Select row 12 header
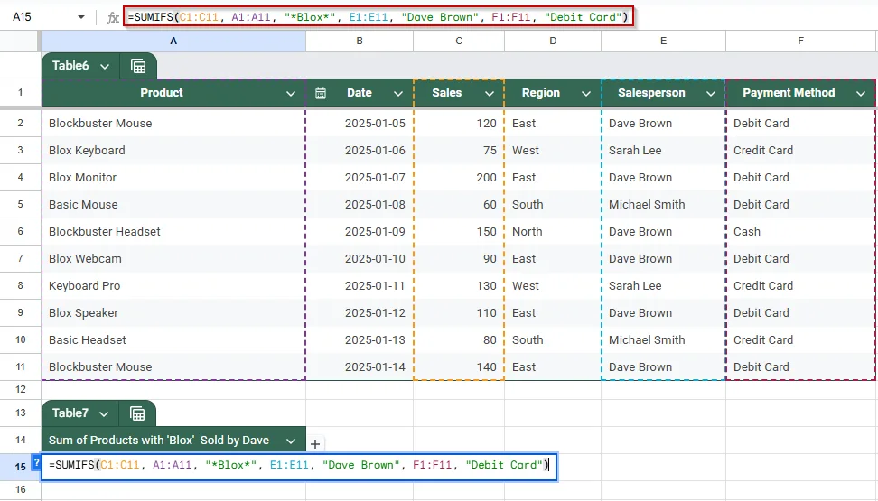The image size is (878, 501). pyautogui.click(x=20, y=389)
